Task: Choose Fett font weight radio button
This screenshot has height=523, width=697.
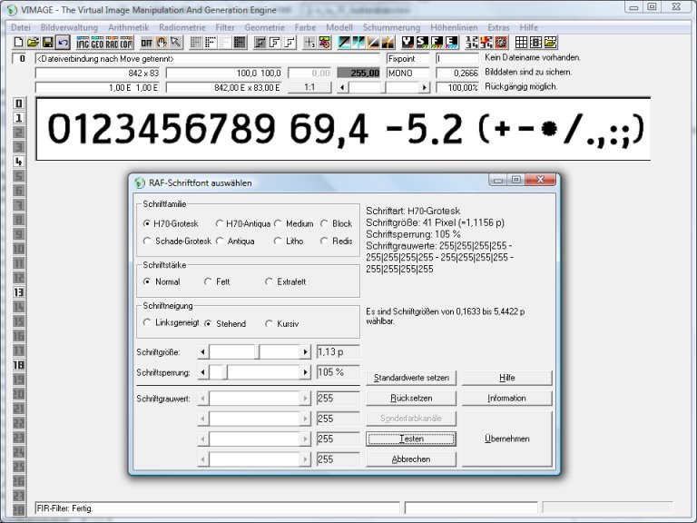Action: [x=209, y=281]
